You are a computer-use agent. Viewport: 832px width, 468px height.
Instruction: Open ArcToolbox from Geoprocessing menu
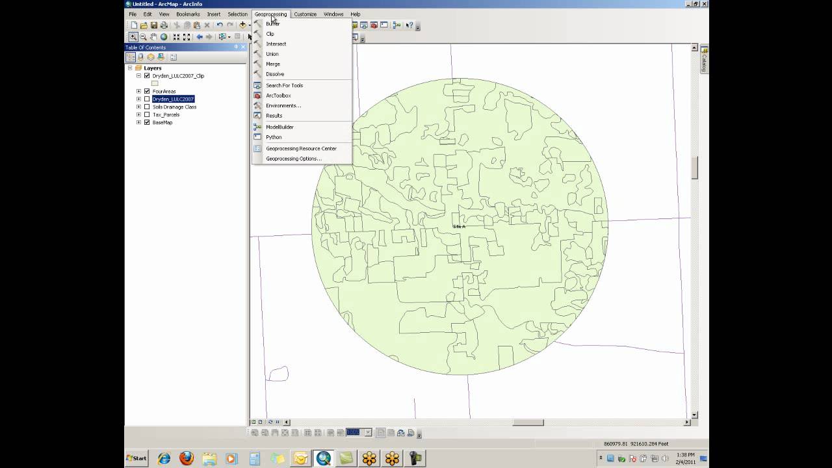[302, 96]
